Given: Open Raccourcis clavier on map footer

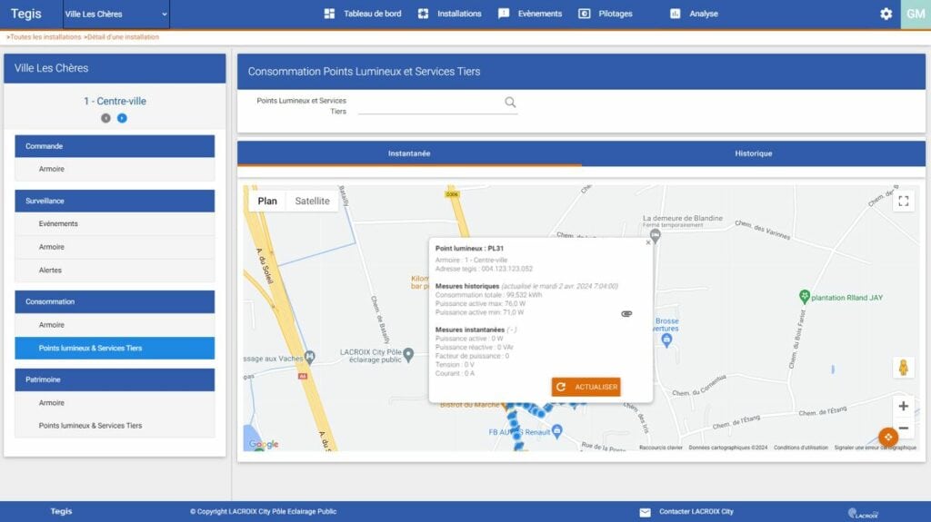Looking at the screenshot, I should [661, 448].
